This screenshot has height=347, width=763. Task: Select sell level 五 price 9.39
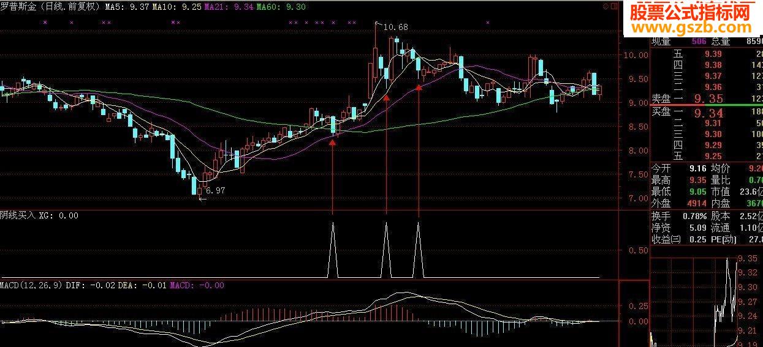tap(713, 54)
